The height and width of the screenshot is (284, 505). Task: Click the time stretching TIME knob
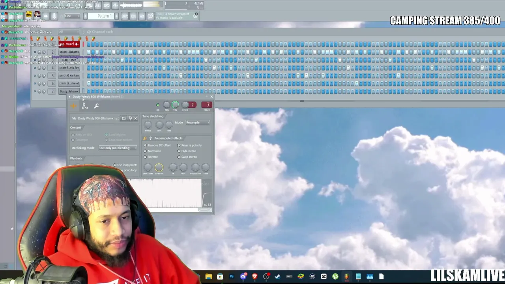coord(169,125)
